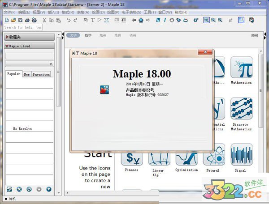Open the 工具(T) menu

150,13
